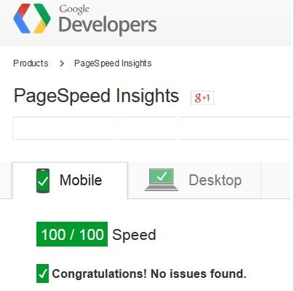
Task: Go to the Products breadcrumb
Action: (x=31, y=63)
